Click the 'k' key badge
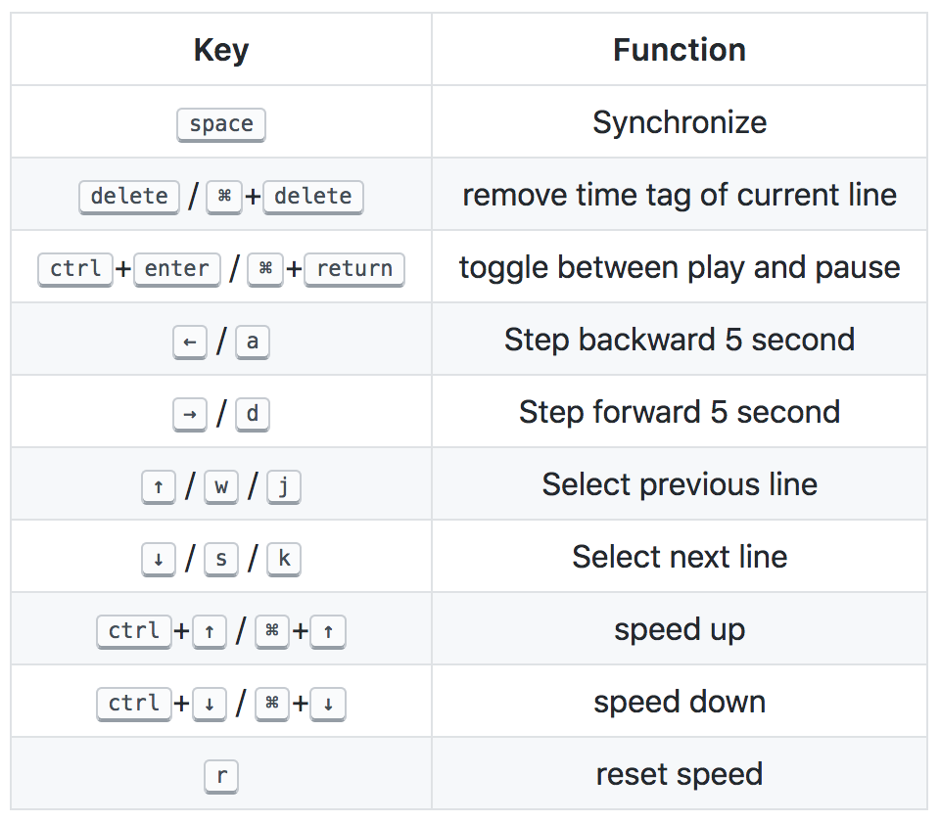This screenshot has width=940, height=822. 284,559
